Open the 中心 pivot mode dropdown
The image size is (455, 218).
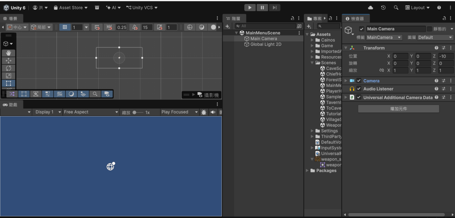point(17,27)
